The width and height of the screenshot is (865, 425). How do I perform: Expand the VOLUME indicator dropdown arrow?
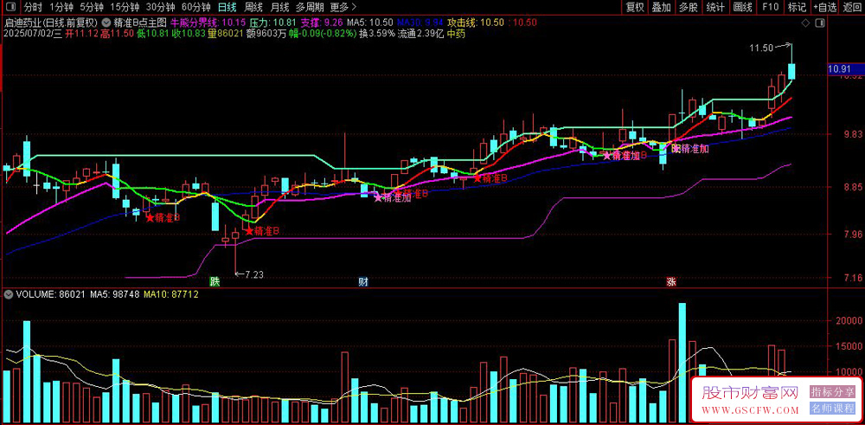(8, 295)
